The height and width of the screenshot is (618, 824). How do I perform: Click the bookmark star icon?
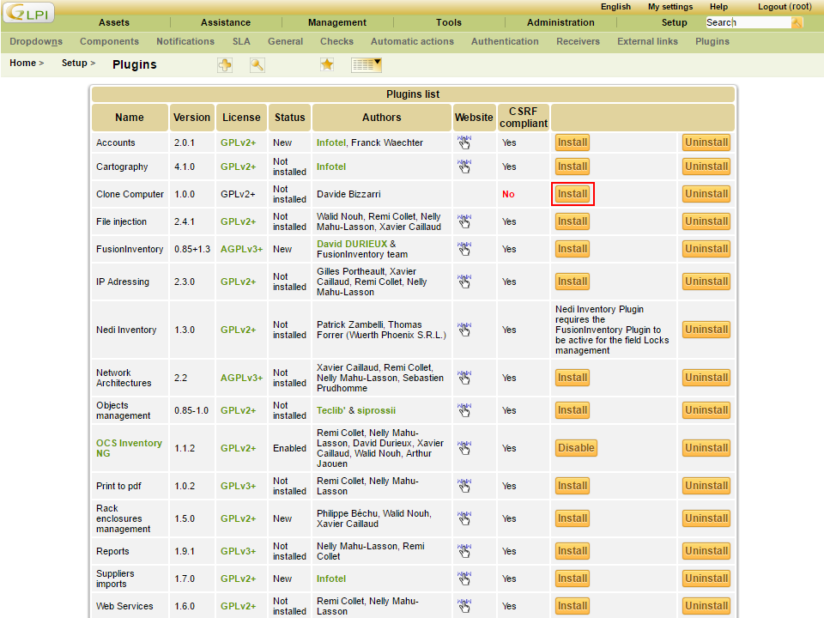[x=327, y=64]
